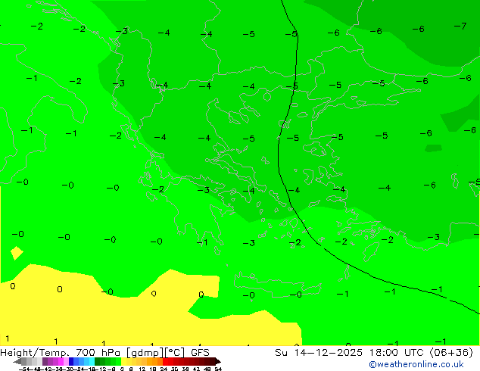Click the dark maroon right arrow end of legend
Image resolution: width=480 pixels, height=371 pixels.
218,361
